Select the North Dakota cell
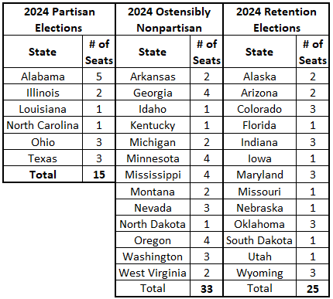 [x=153, y=224]
